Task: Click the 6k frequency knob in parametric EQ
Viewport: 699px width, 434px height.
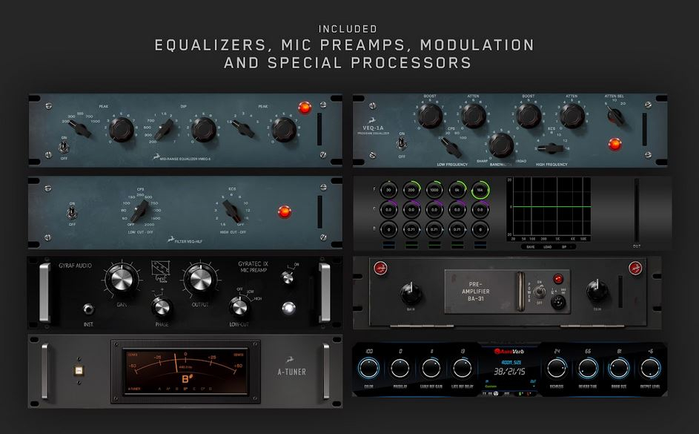Action: [457, 190]
